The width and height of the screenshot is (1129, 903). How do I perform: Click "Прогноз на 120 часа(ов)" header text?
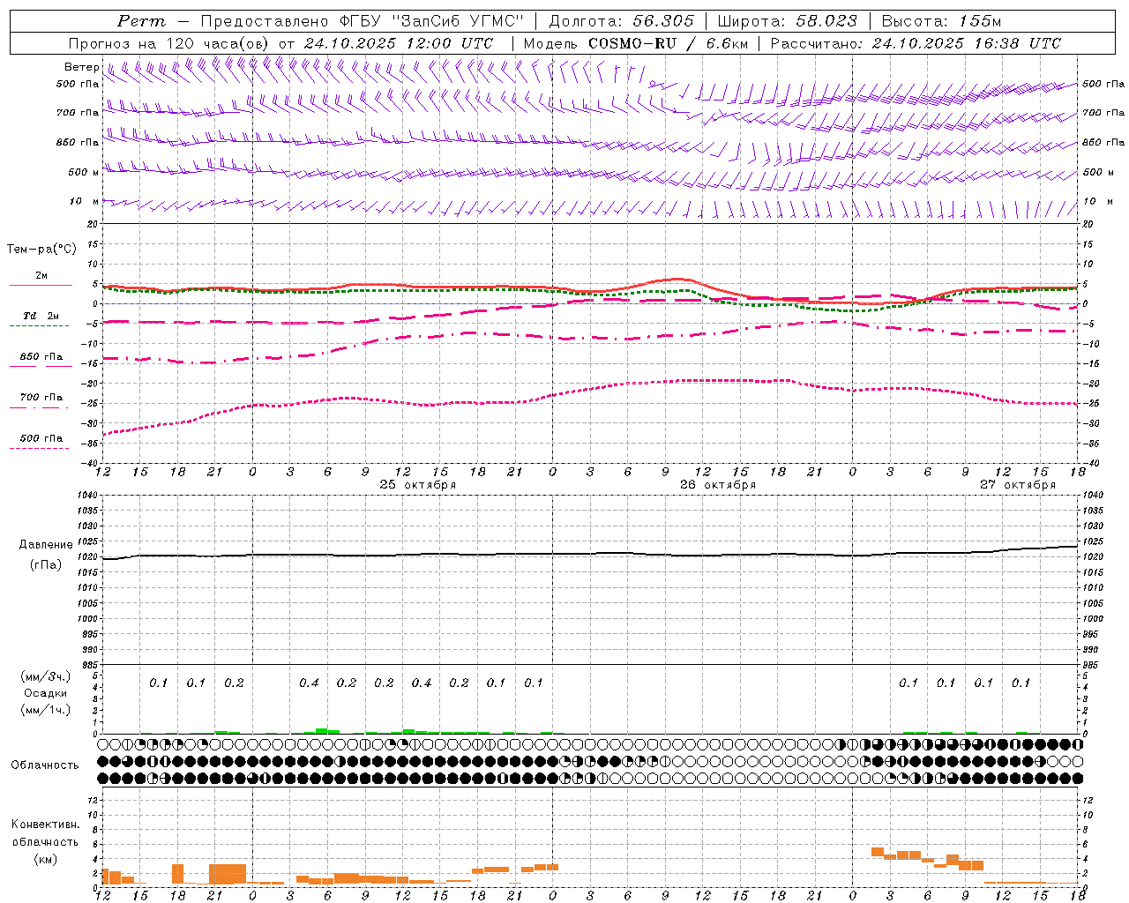point(170,42)
